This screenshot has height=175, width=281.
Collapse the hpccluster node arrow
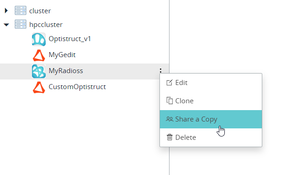(x=6, y=25)
